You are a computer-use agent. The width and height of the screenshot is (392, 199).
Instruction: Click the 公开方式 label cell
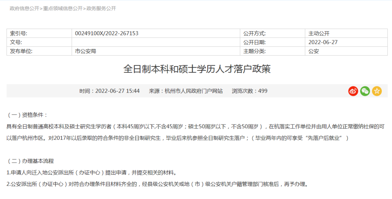pyautogui.click(x=273, y=33)
